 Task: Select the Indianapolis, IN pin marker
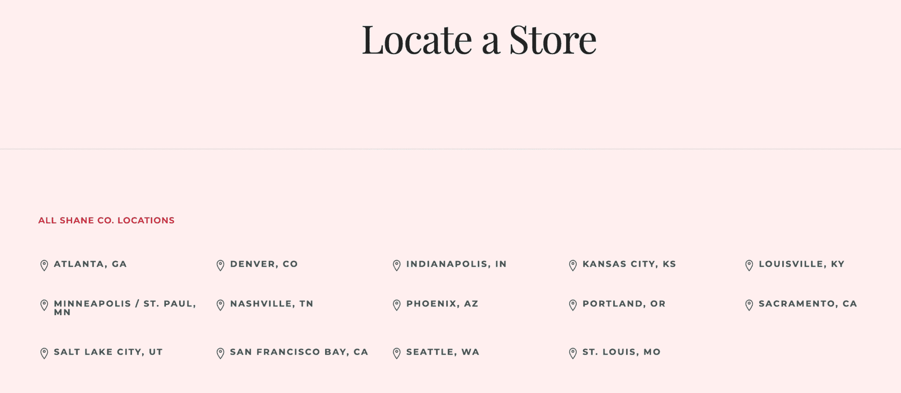tap(397, 264)
